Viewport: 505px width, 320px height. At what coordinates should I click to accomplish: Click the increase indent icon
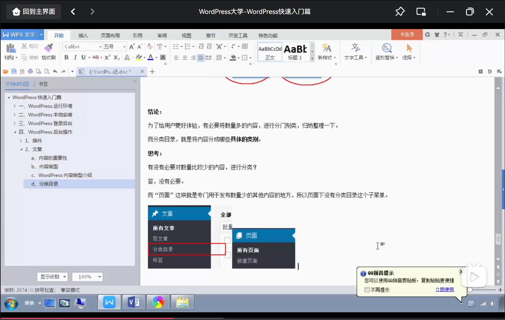point(209,46)
